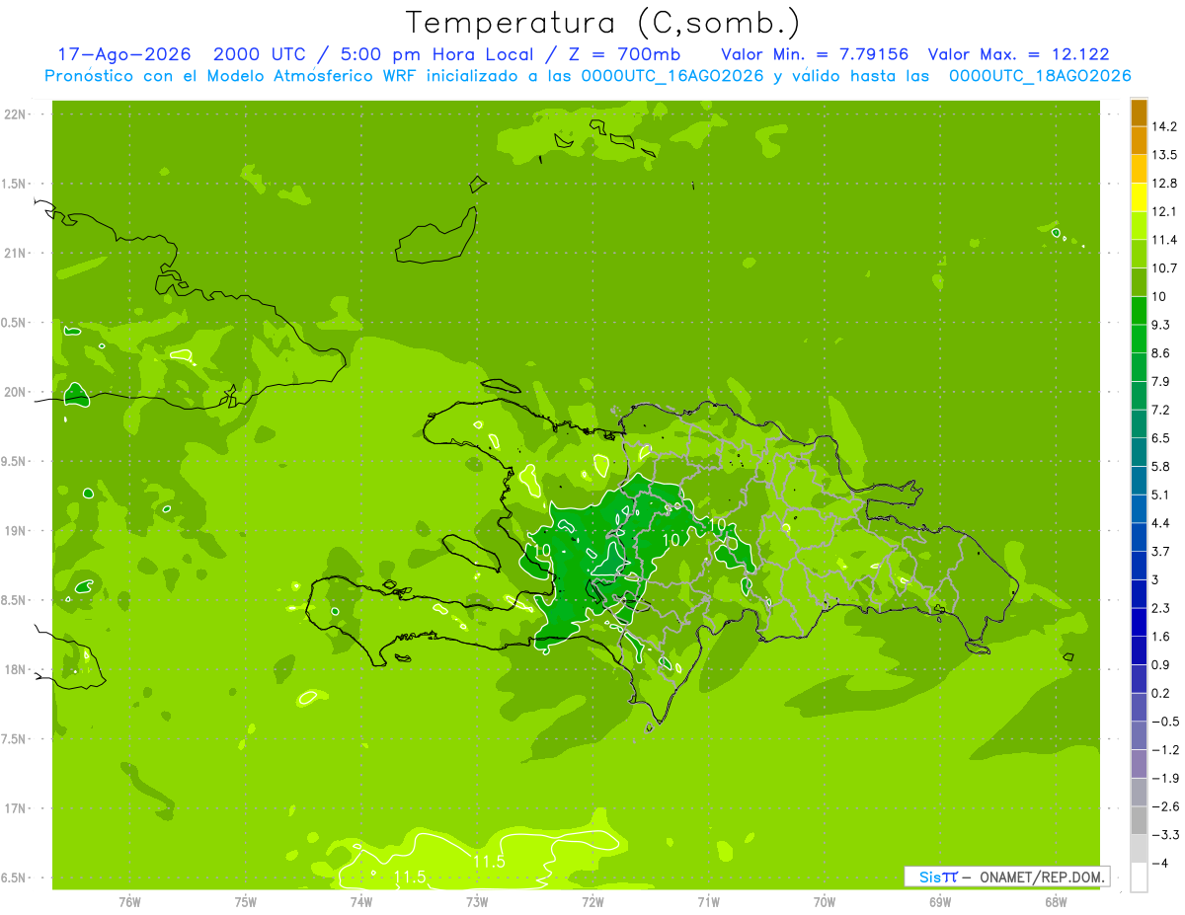Click the colorbar value "10.7"
This screenshot has width=1185, height=915.
pos(1164,268)
